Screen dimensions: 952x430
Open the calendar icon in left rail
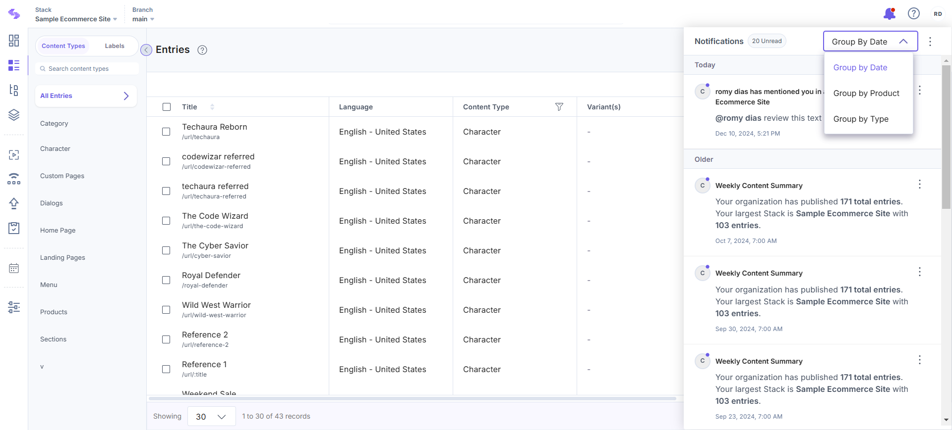click(x=14, y=268)
